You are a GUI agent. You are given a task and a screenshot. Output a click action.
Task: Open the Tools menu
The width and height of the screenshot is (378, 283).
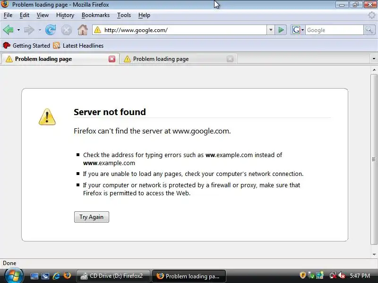pos(124,15)
